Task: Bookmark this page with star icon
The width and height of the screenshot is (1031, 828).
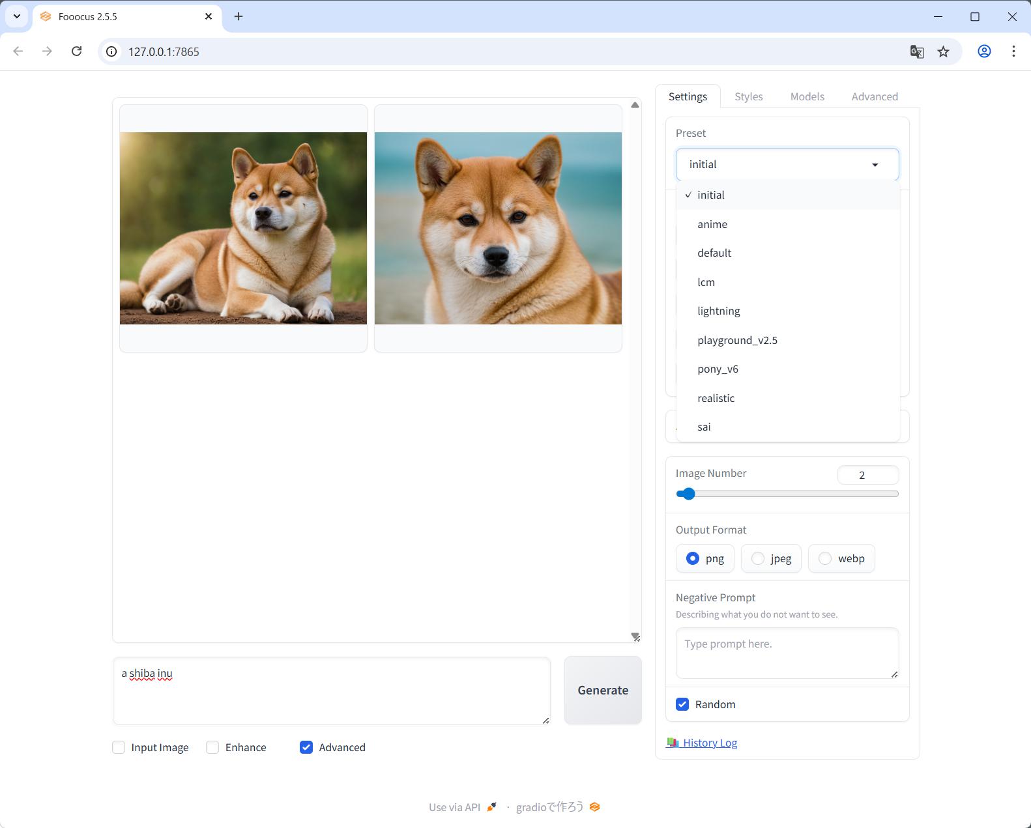Action: [x=943, y=51]
